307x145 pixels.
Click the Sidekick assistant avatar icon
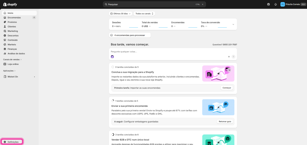(x=112, y=57)
